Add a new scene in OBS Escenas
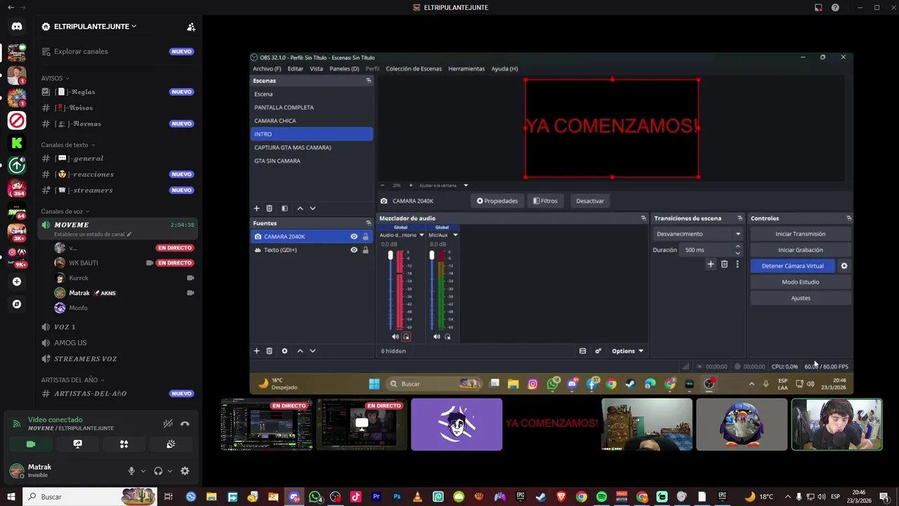899x506 pixels. [256, 209]
